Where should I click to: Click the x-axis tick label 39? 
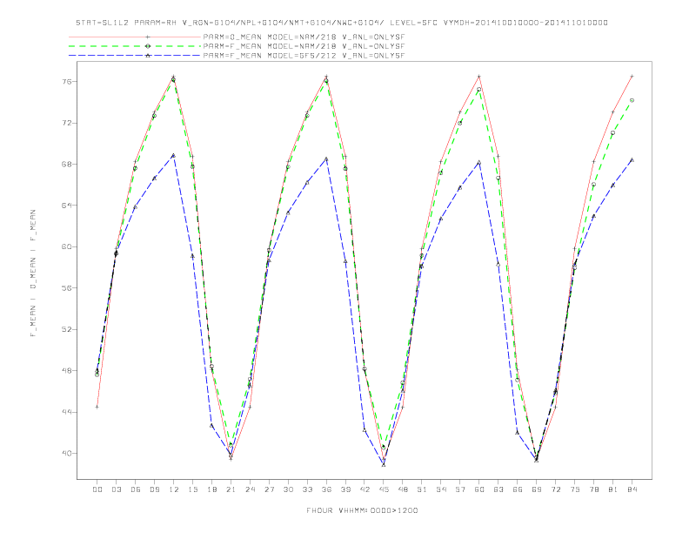coord(345,489)
